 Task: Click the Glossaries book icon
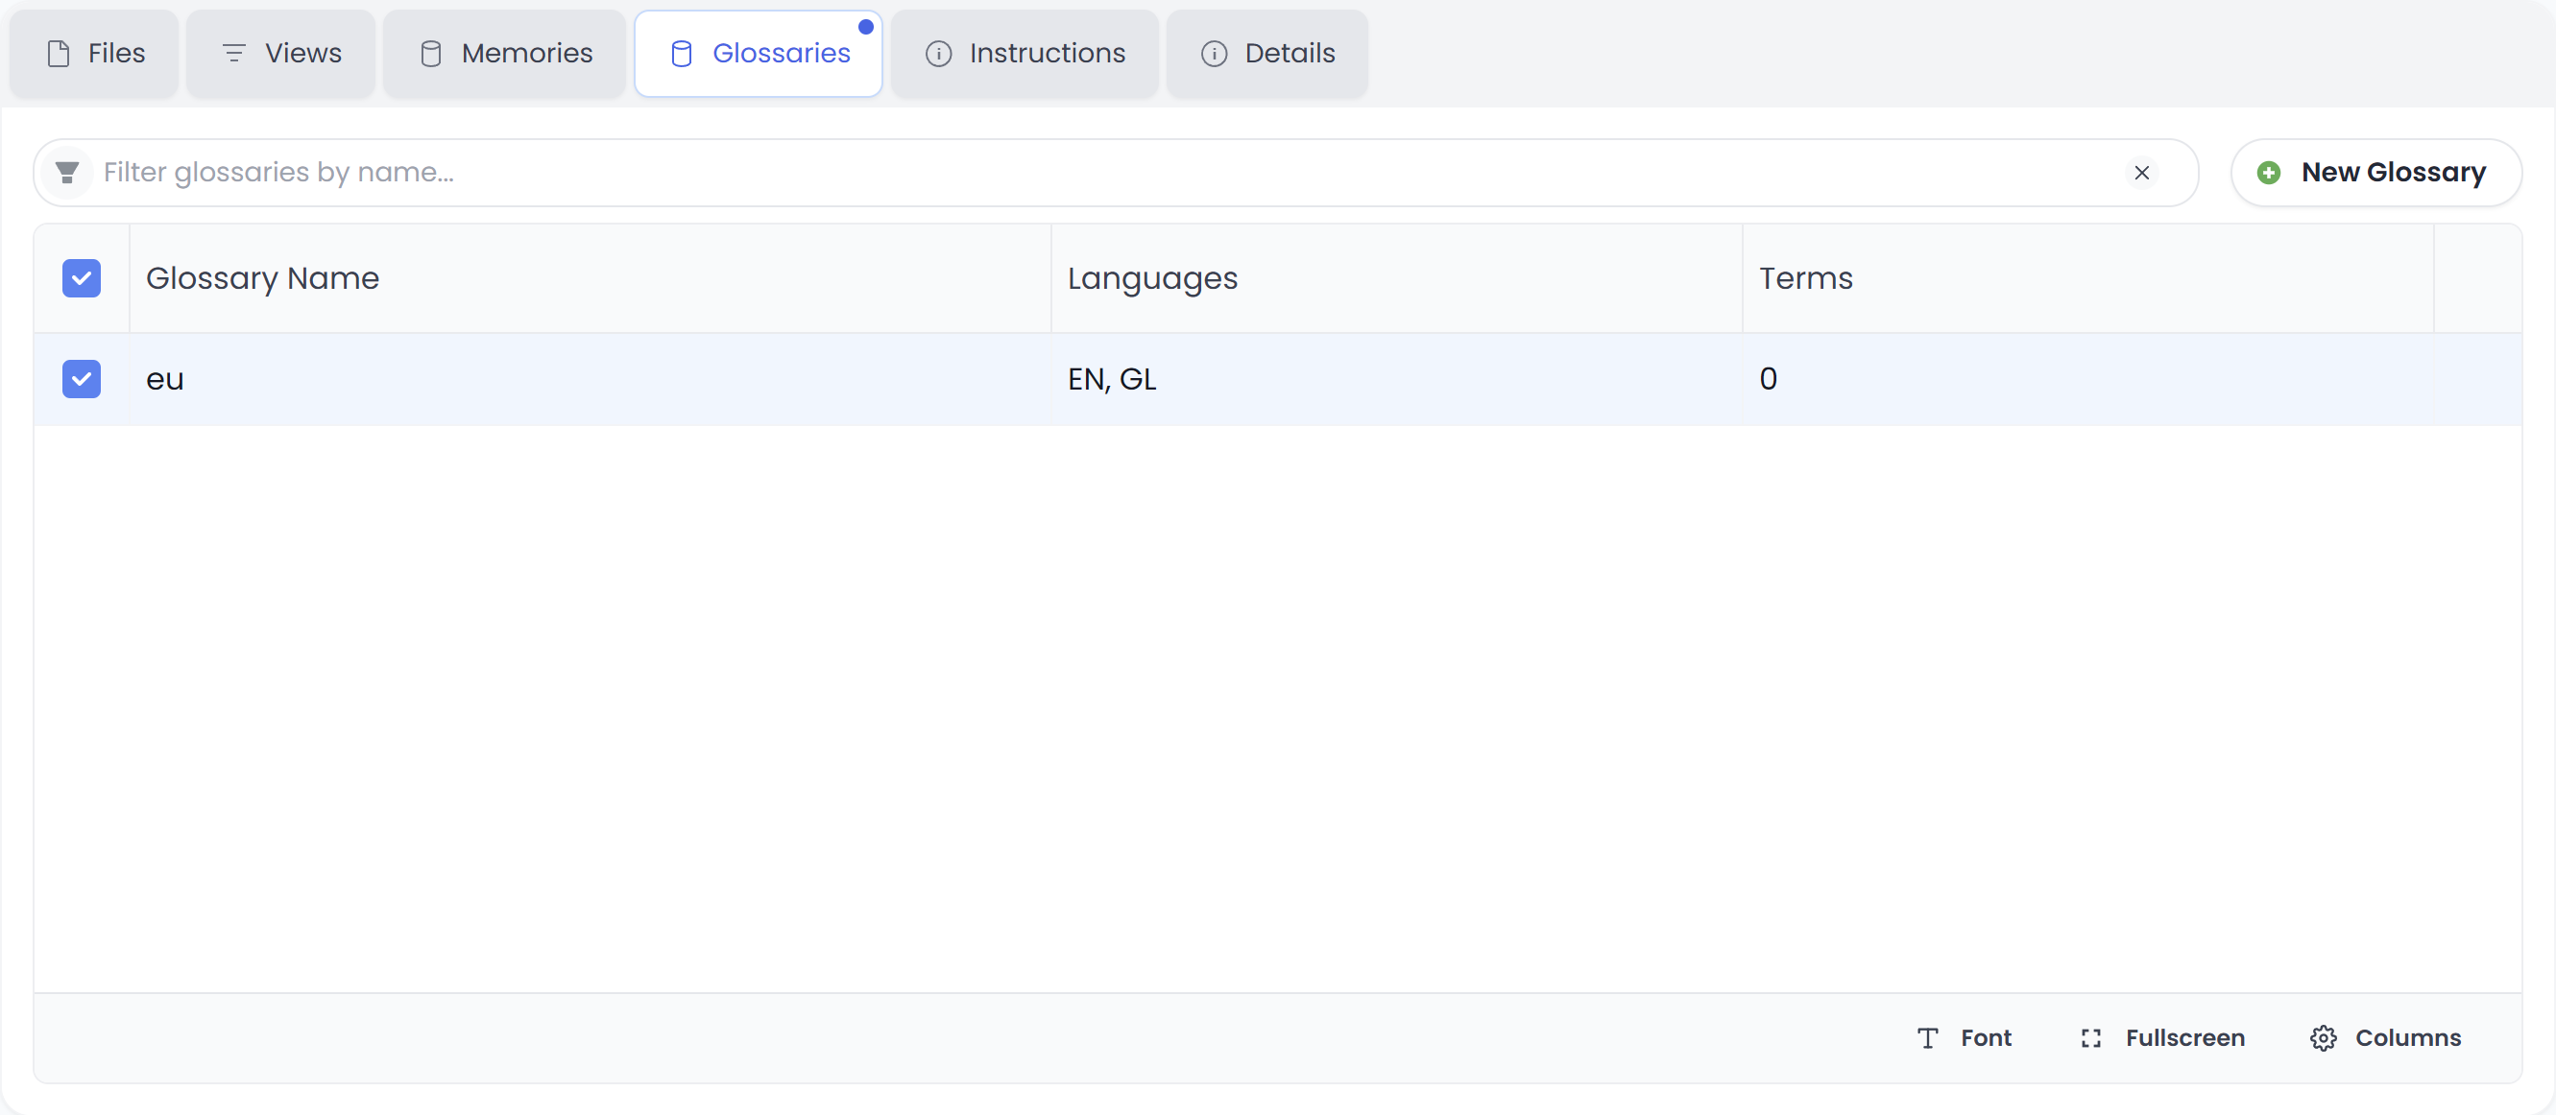(681, 54)
